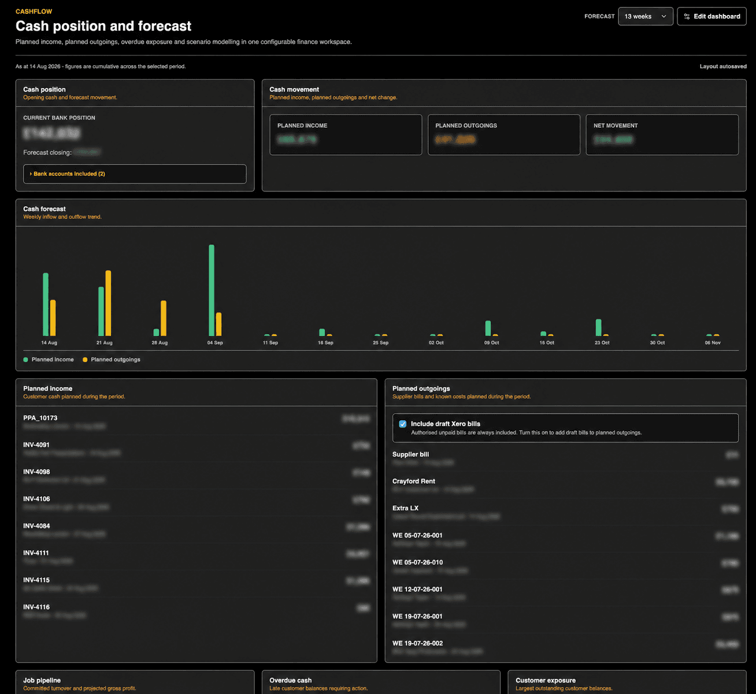Screen dimensions: 756x694
Task: Click the Layout autosaved status text
Action: click(723, 66)
